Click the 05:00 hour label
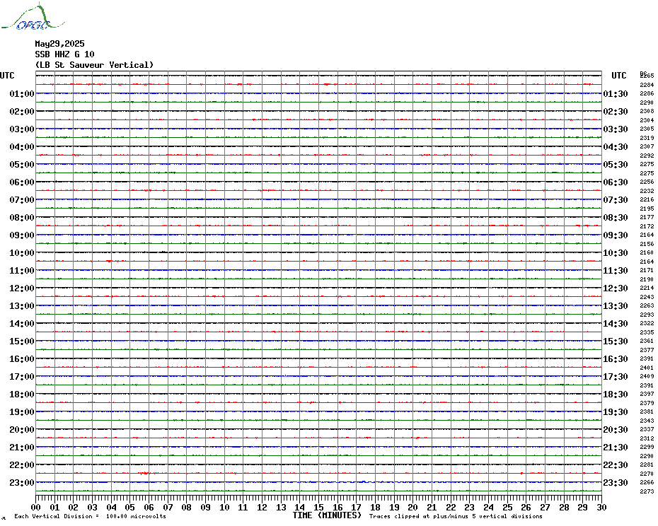658x526 pixels. point(22,165)
